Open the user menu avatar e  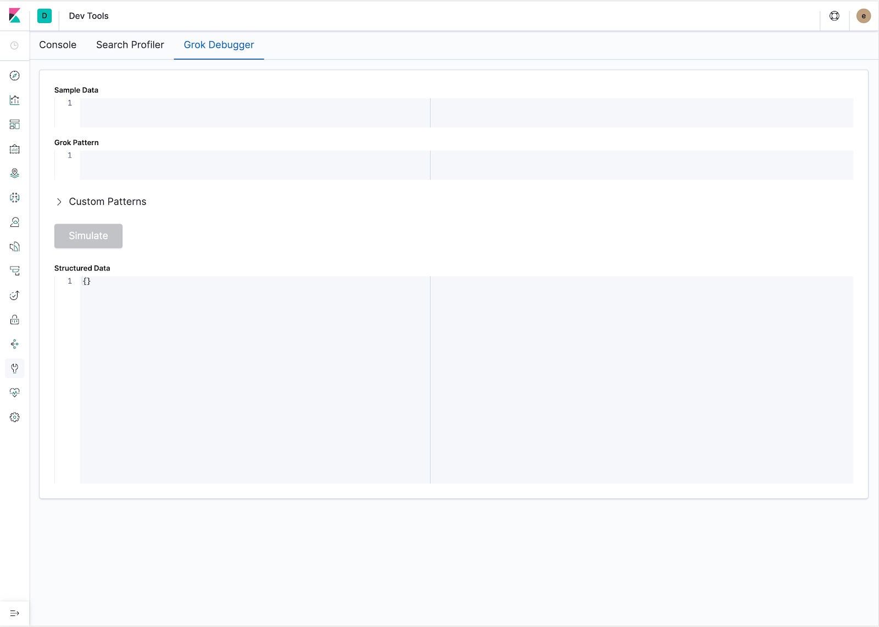pyautogui.click(x=864, y=16)
